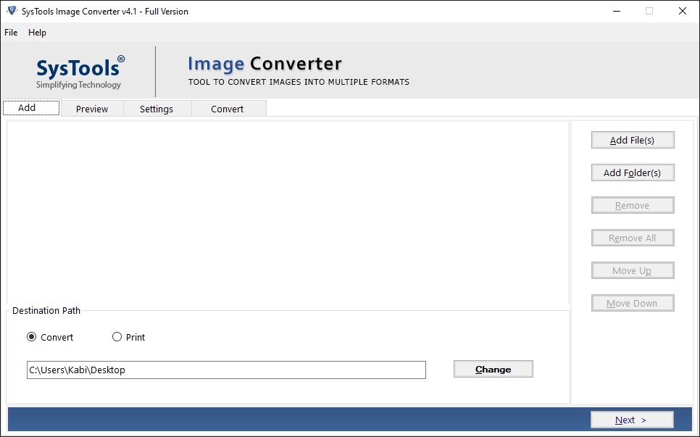Click Change to modify destination path
This screenshot has height=437, width=700.
[493, 369]
